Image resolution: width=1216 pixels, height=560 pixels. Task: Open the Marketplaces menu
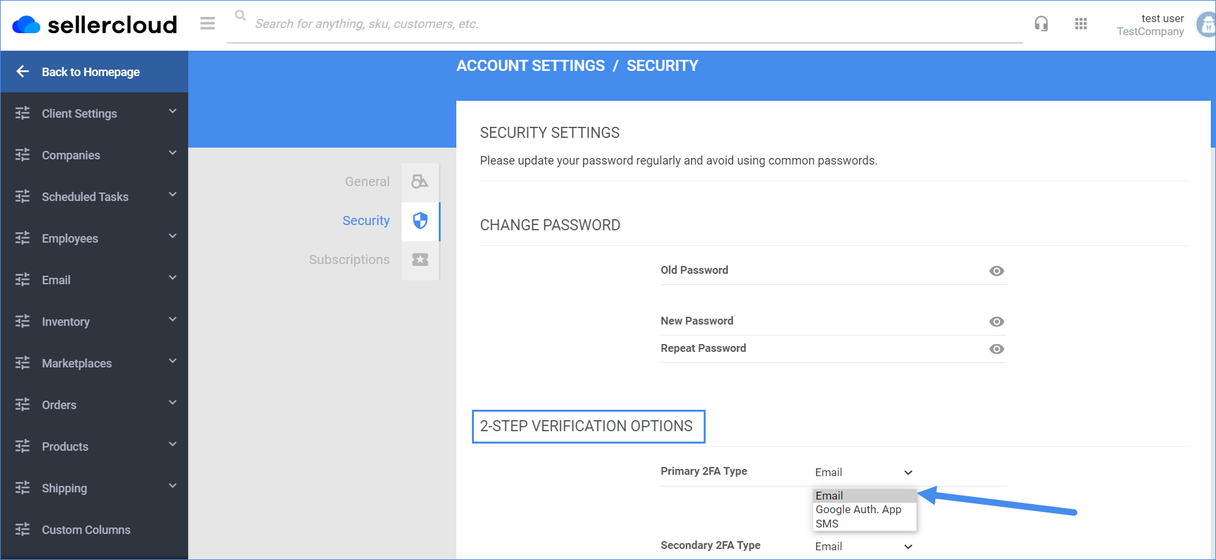click(x=94, y=363)
